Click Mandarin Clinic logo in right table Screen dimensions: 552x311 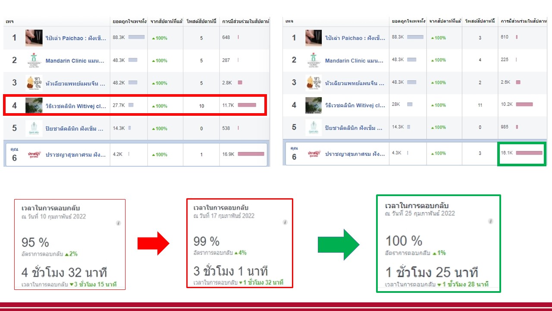[314, 60]
